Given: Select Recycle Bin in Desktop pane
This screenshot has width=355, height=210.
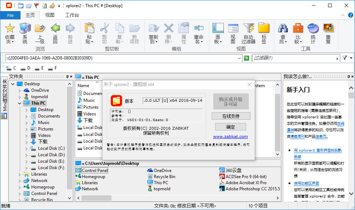Looking at the screenshot, I should click(162, 177).
